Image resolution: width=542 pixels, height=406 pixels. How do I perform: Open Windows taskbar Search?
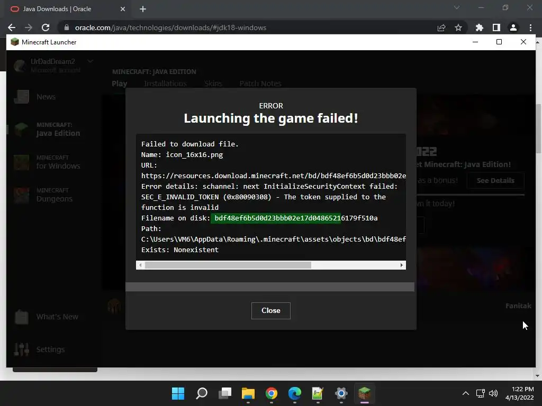click(202, 393)
